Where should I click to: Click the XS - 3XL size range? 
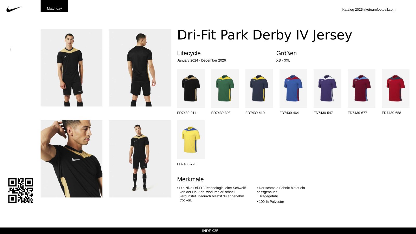click(283, 60)
